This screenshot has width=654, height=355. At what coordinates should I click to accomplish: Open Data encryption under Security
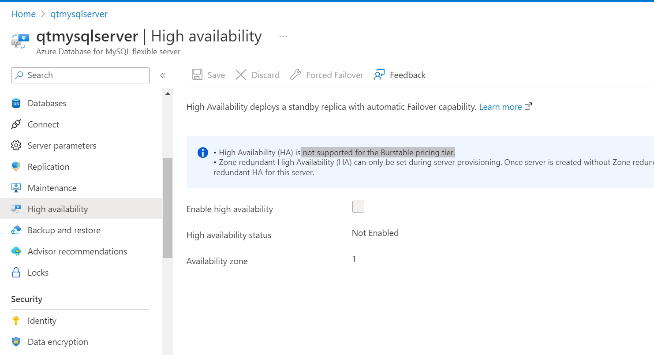click(x=58, y=342)
